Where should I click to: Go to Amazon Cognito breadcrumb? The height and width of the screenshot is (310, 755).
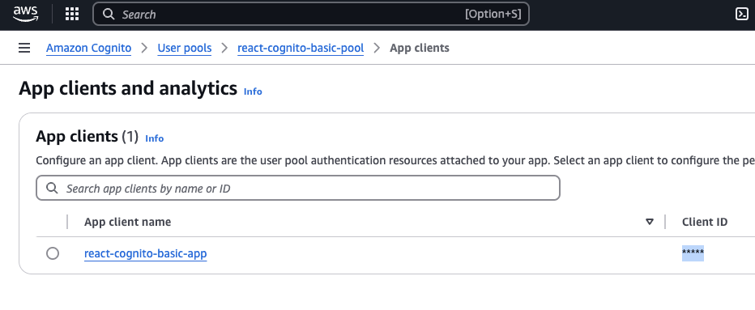coord(88,48)
